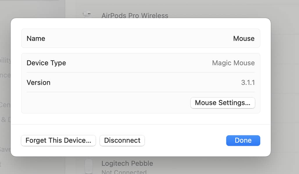This screenshot has height=174, width=299.
Task: Click the Version 3.1.1 row
Action: (141, 82)
